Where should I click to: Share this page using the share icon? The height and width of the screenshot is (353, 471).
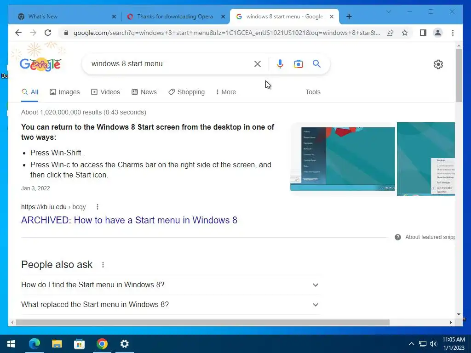(x=390, y=33)
